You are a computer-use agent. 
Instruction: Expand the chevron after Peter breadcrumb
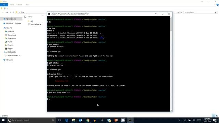click(x=26, y=12)
